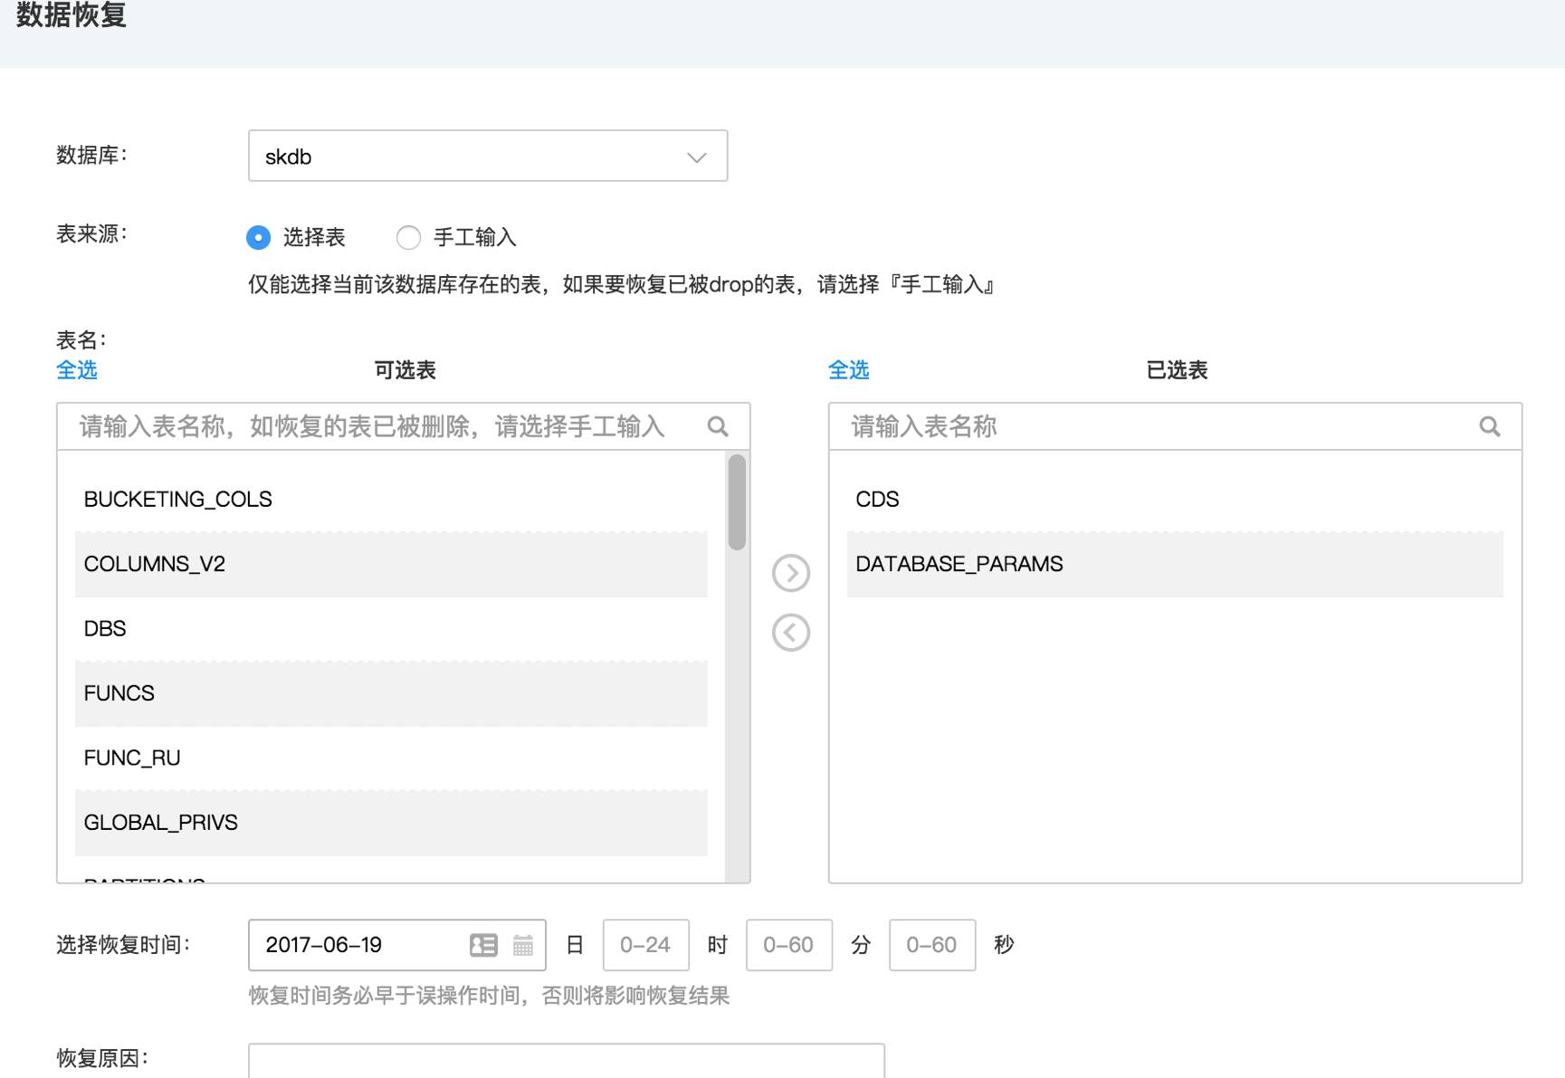Select CDS in the selected tables list
The image size is (1565, 1078).
[1175, 500]
